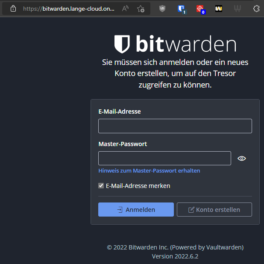Open the uBlock Origin extension
Viewport: 264px width, 264px height.
coord(162,9)
